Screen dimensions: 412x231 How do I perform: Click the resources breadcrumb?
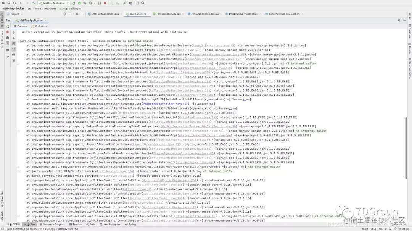coord(50,8)
